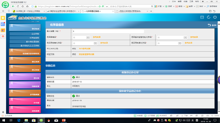The width and height of the screenshot is (220, 123).
Task: Open the Weibo icon in the browser sidebar
Action: pos(3,30)
